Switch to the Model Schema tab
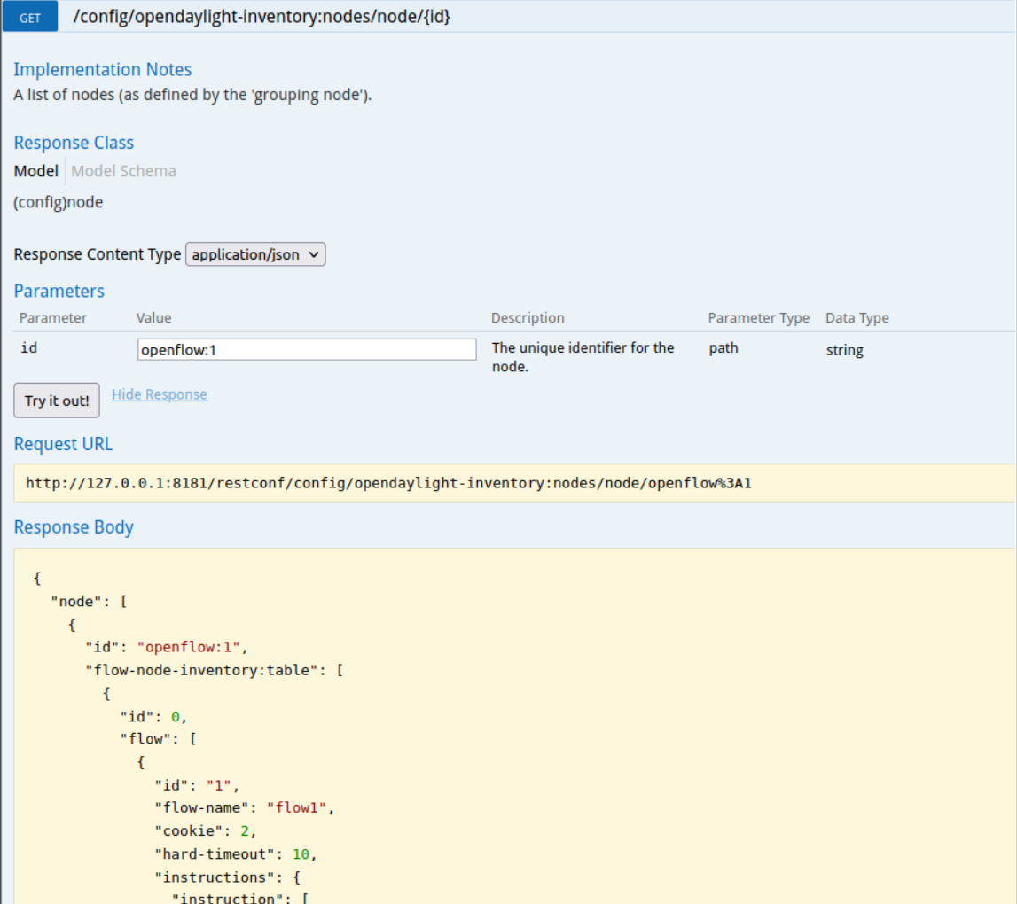This screenshot has width=1017, height=904. (123, 171)
